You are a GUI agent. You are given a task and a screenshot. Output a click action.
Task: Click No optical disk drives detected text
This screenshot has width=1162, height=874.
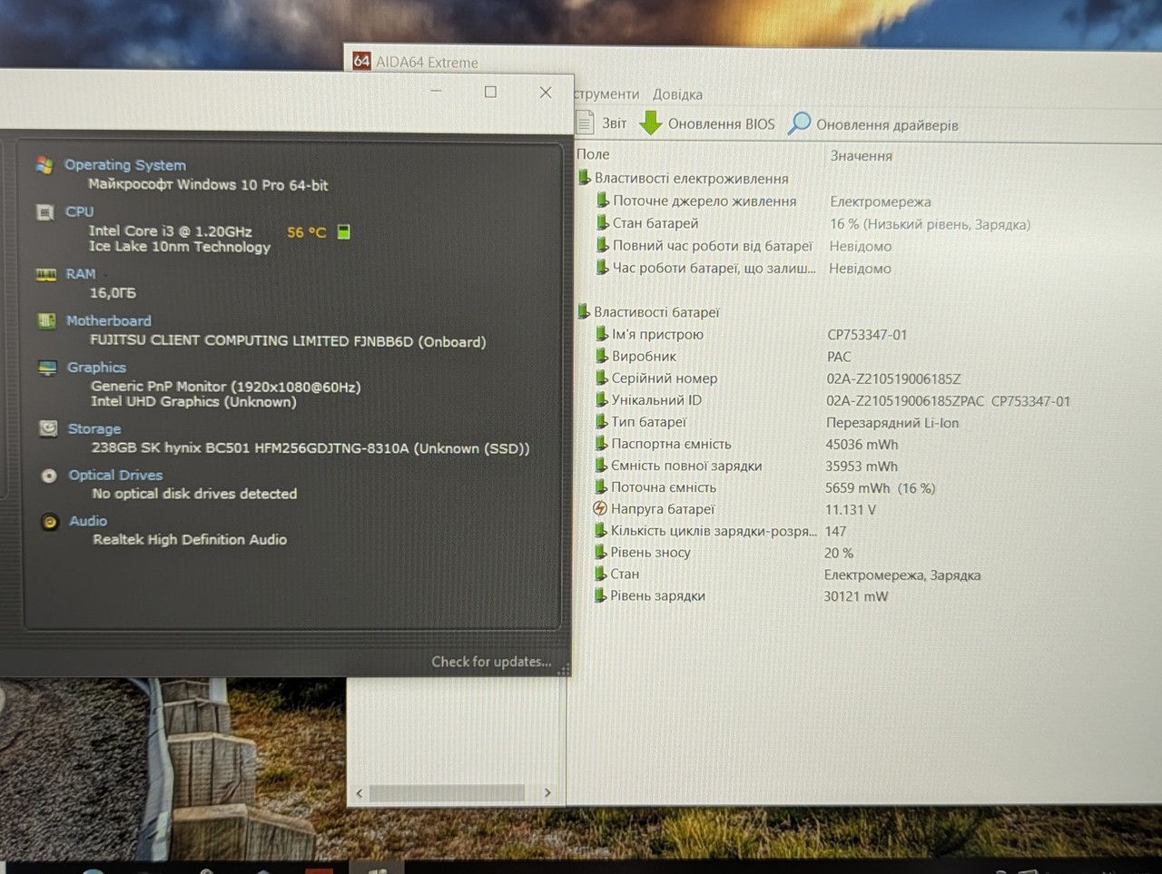(194, 494)
